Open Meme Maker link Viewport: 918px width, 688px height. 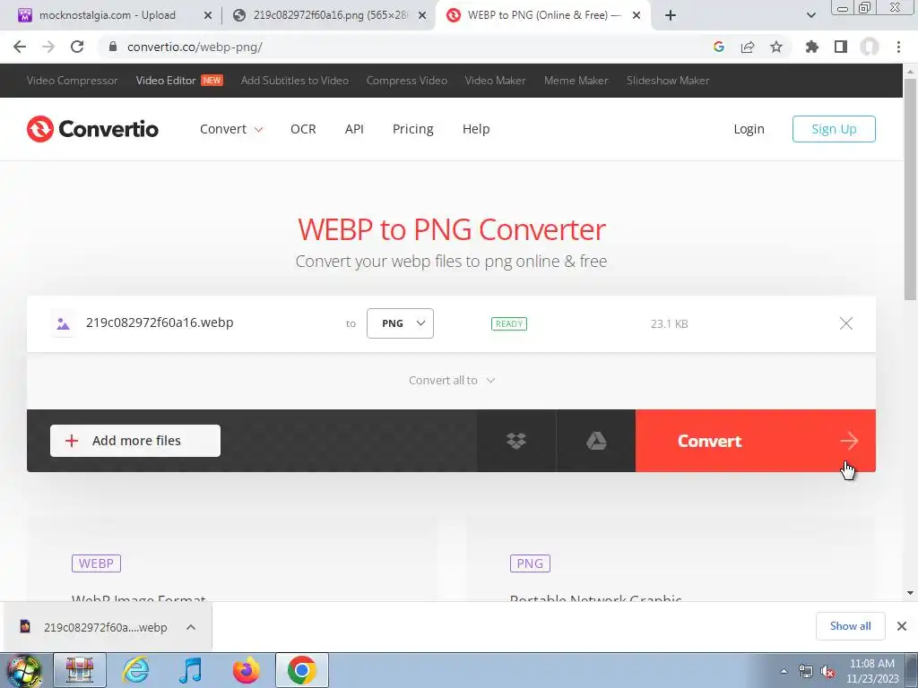point(576,81)
